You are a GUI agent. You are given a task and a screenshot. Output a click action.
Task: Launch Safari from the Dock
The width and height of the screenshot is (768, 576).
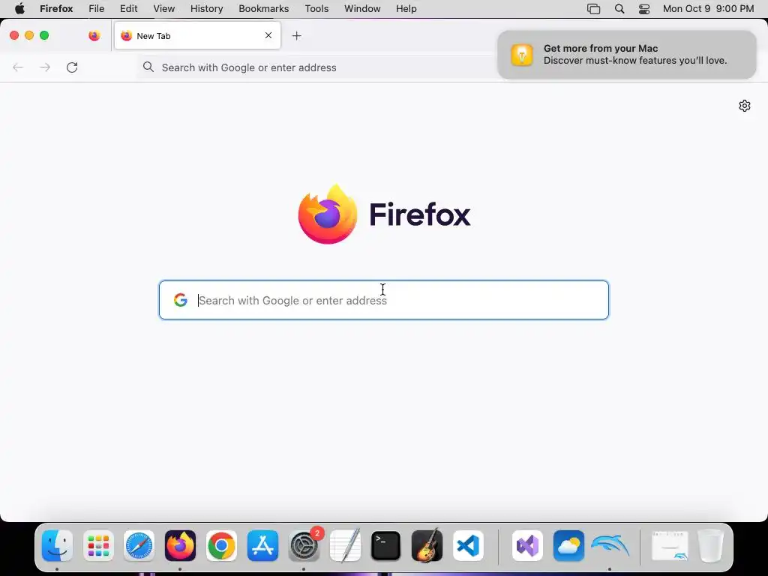point(139,546)
